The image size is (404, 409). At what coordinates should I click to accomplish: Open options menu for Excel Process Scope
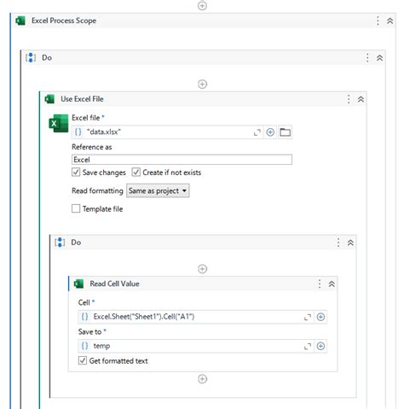pyautogui.click(x=378, y=20)
